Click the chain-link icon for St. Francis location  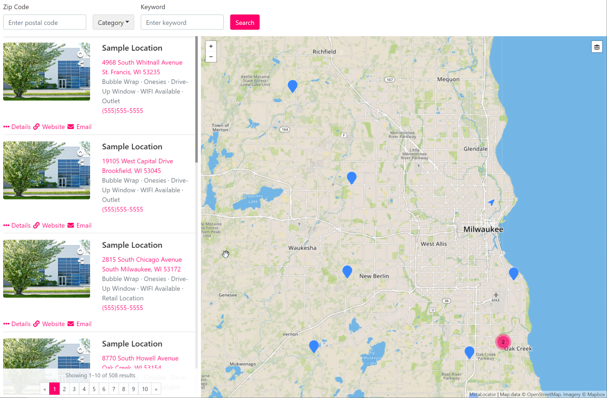(36, 127)
